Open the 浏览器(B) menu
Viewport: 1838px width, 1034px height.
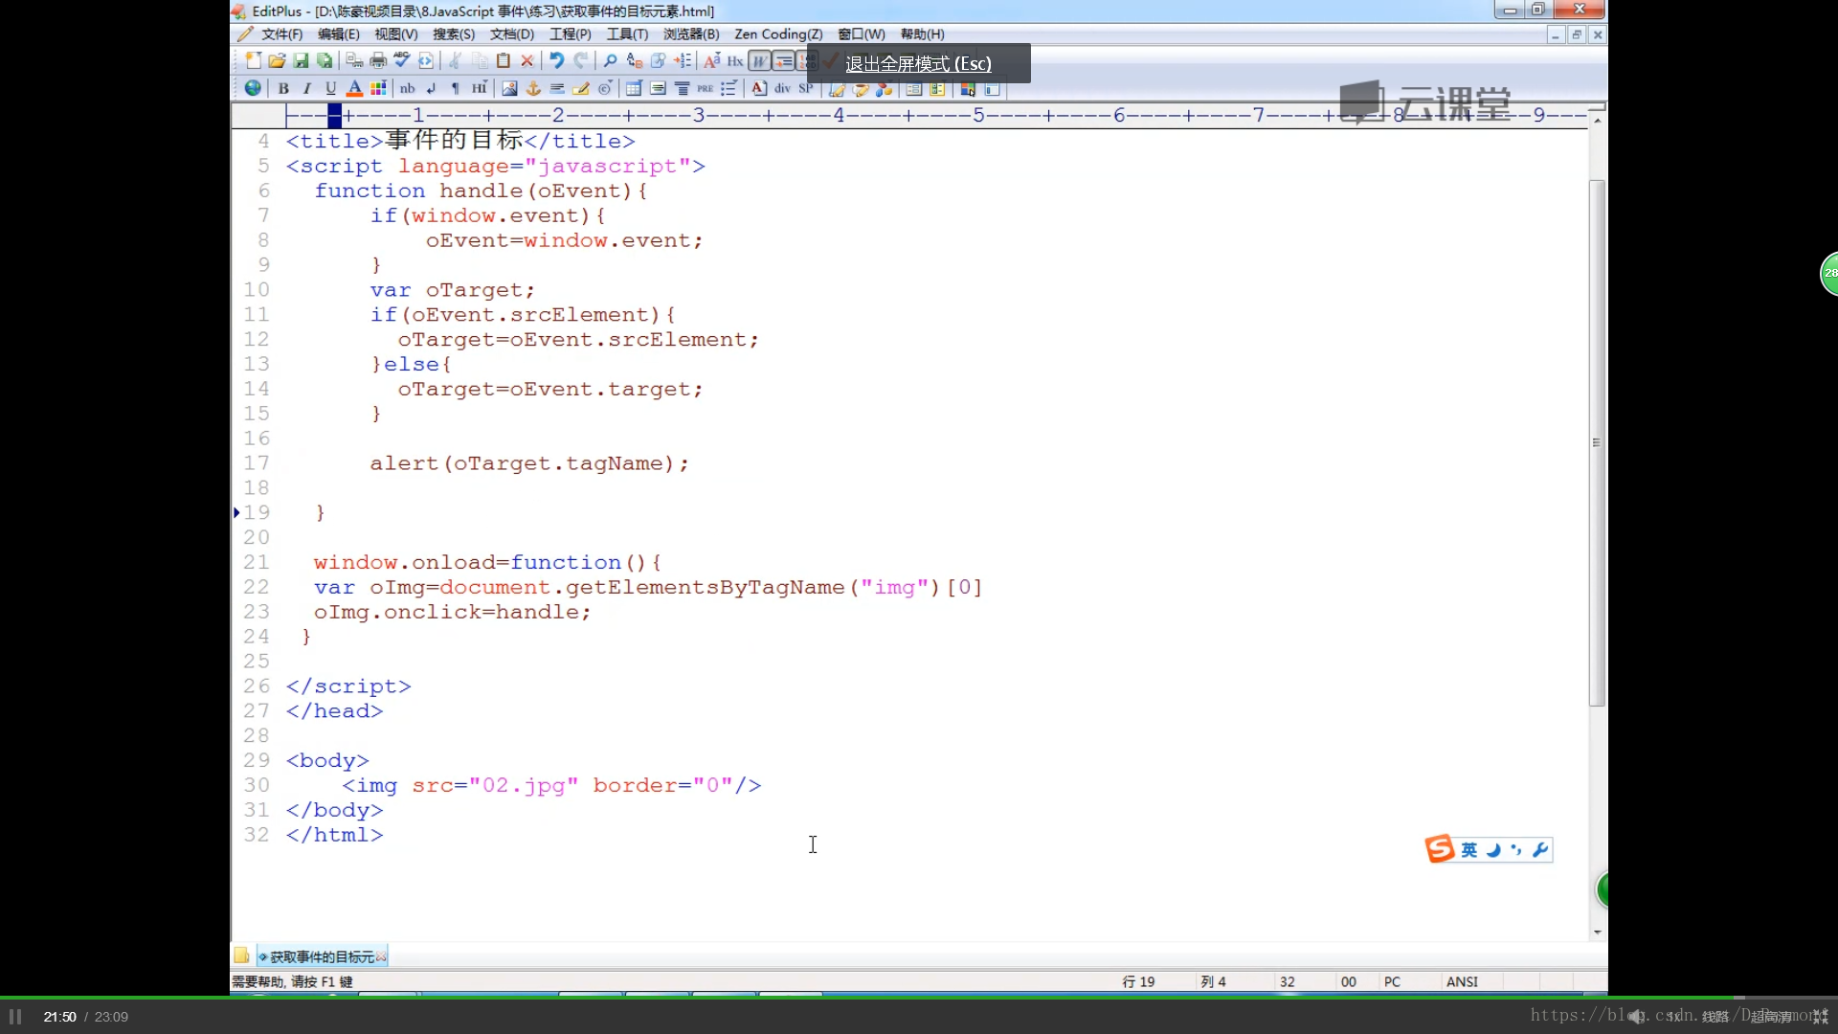tap(691, 34)
